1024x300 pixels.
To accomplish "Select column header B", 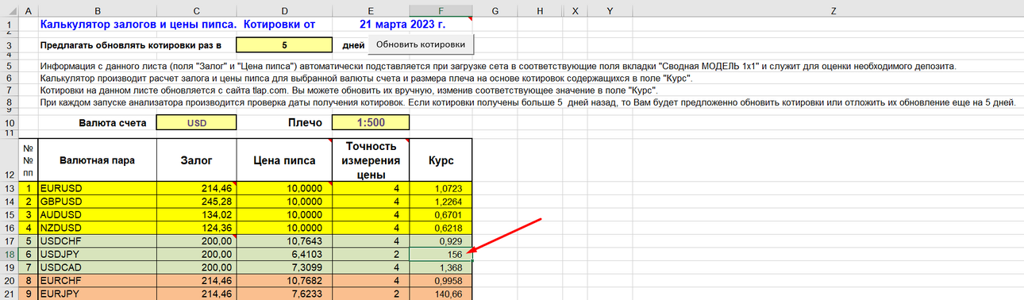I will (x=97, y=10).
